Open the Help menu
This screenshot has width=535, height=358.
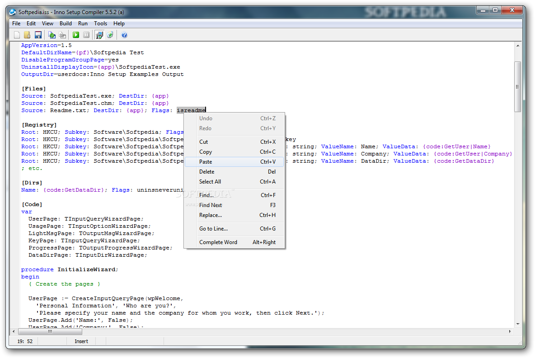tap(119, 23)
